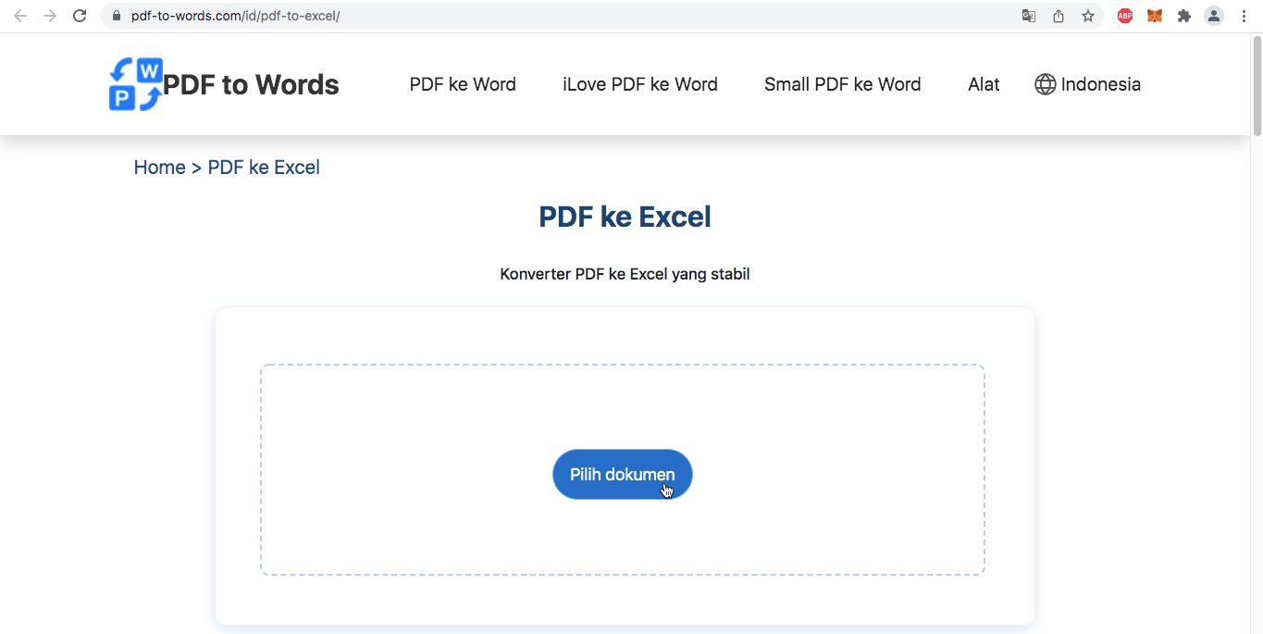Open iLove PDF ke Word menu item
The width and height of the screenshot is (1263, 634).
pos(640,84)
